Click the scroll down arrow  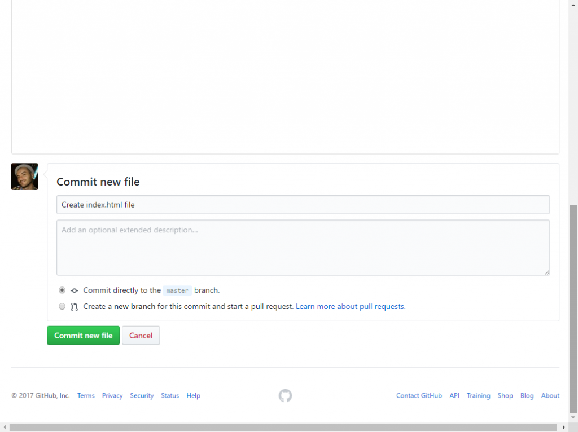point(573,418)
